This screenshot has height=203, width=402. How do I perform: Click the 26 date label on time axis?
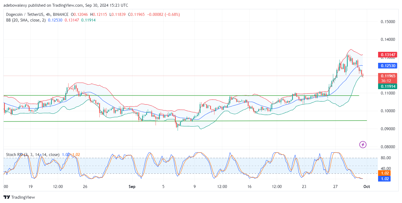[x=85, y=187]
